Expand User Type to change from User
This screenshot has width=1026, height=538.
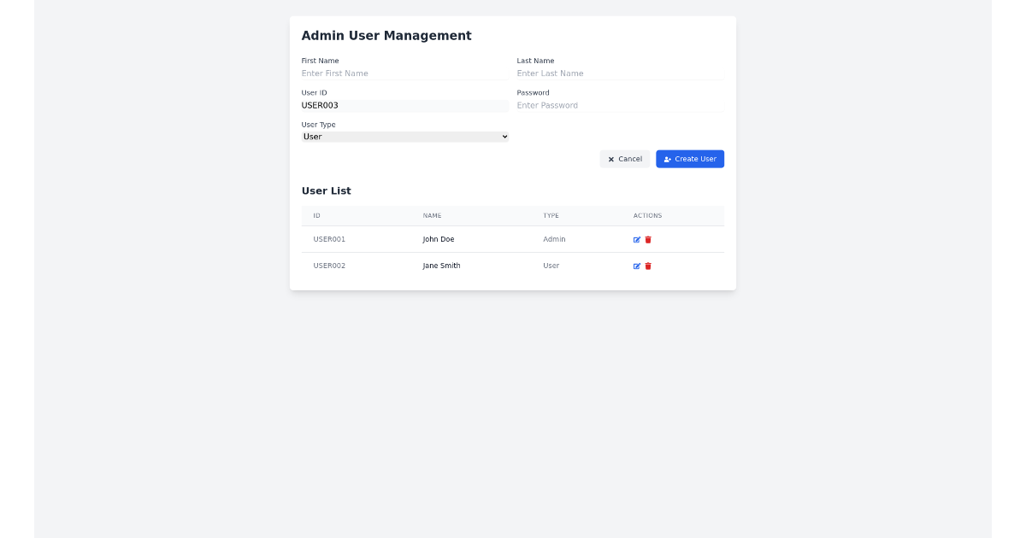tap(404, 137)
